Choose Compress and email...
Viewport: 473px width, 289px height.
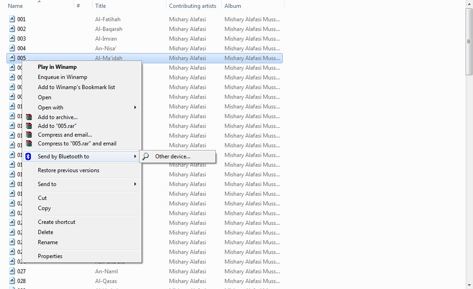coord(65,135)
